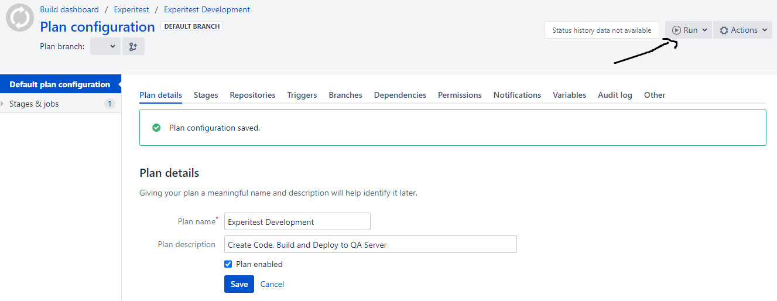Click the Plan configuration heading link

(x=97, y=27)
